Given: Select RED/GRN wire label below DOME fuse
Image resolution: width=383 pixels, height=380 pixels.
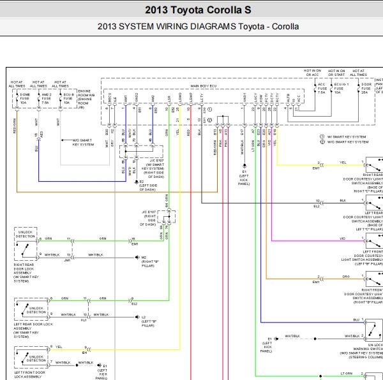Looking at the screenshot, I should coord(15,126).
